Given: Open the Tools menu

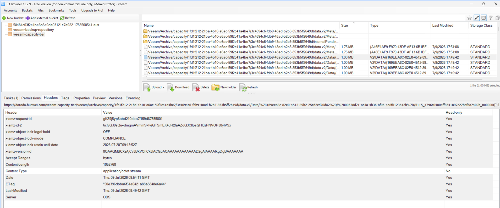Looking at the screenshot, I should click(73, 10).
